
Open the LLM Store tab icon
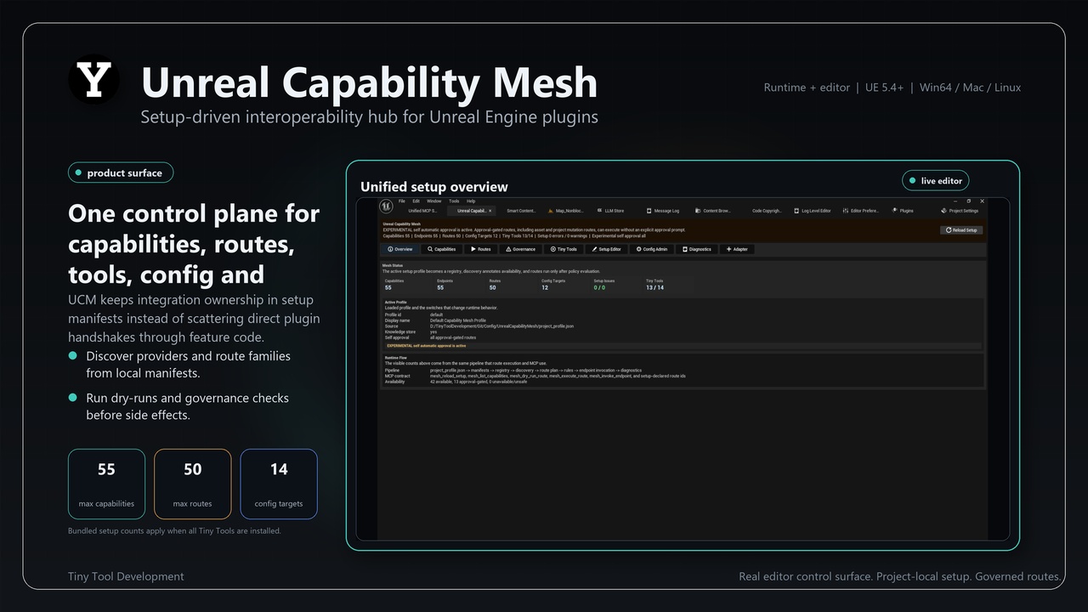click(598, 211)
